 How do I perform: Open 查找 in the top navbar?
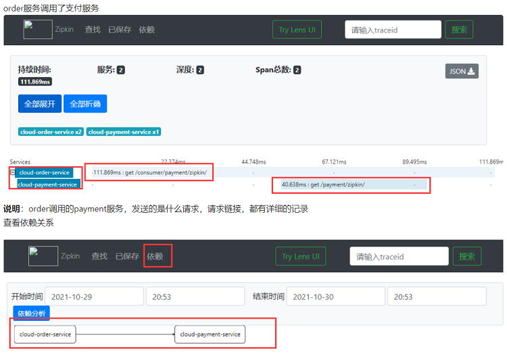93,30
